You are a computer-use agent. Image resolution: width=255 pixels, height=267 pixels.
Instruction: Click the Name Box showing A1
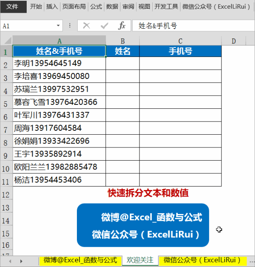click(x=31, y=26)
